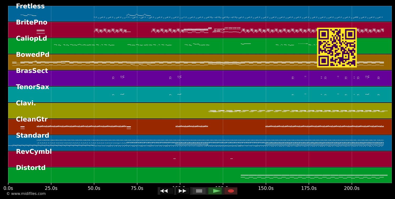Select the Distortd track label
The image size is (395, 199).
click(31, 168)
